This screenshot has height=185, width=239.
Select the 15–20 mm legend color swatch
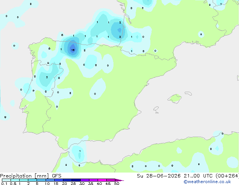click(59, 180)
